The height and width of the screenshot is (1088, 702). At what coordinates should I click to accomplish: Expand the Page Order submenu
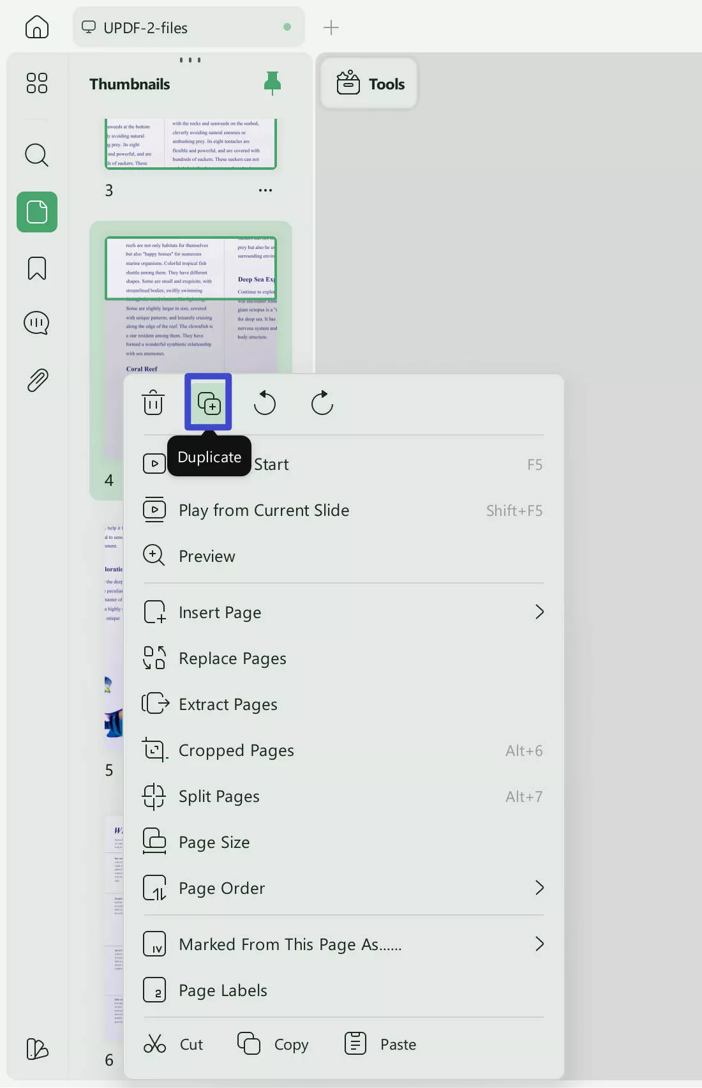539,888
